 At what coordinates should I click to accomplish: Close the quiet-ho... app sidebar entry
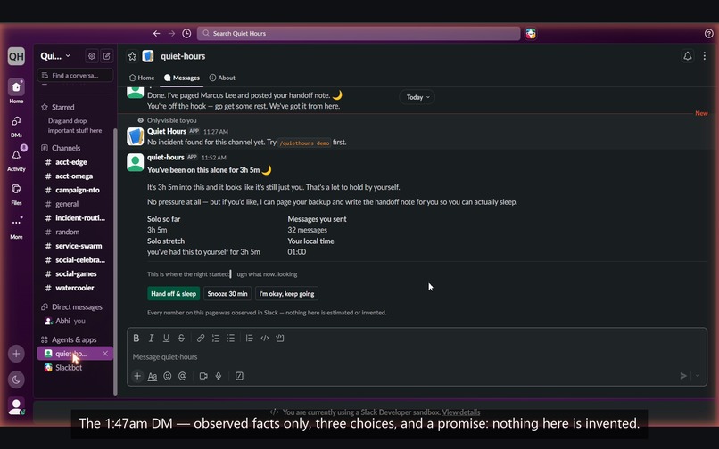pyautogui.click(x=105, y=354)
